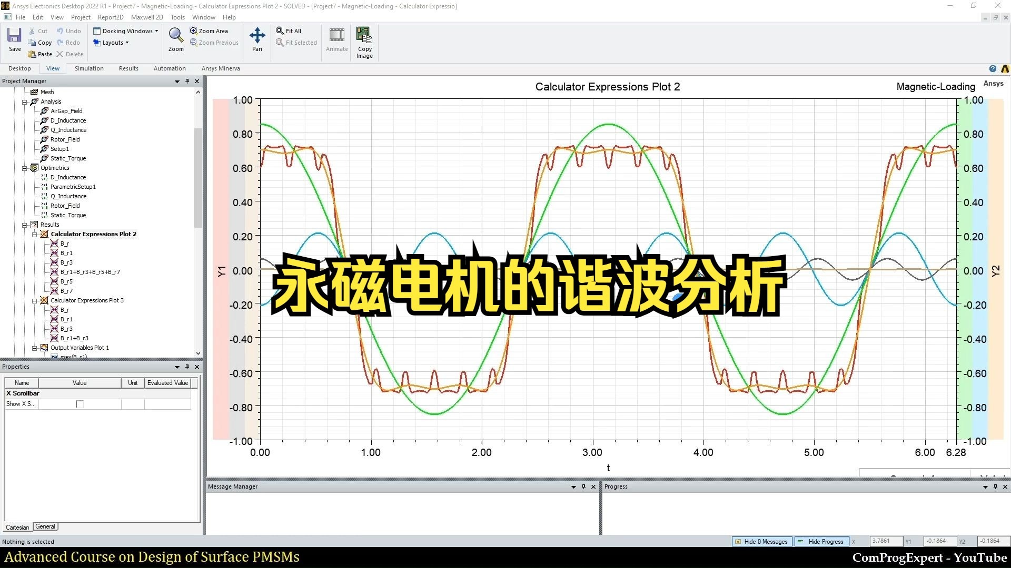Open the Maxwell 3D menu
The width and height of the screenshot is (1011, 568).
[147, 17]
